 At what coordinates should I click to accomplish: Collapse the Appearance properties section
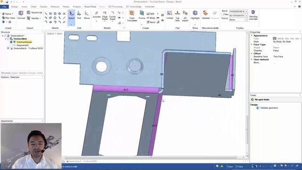coord(252,36)
